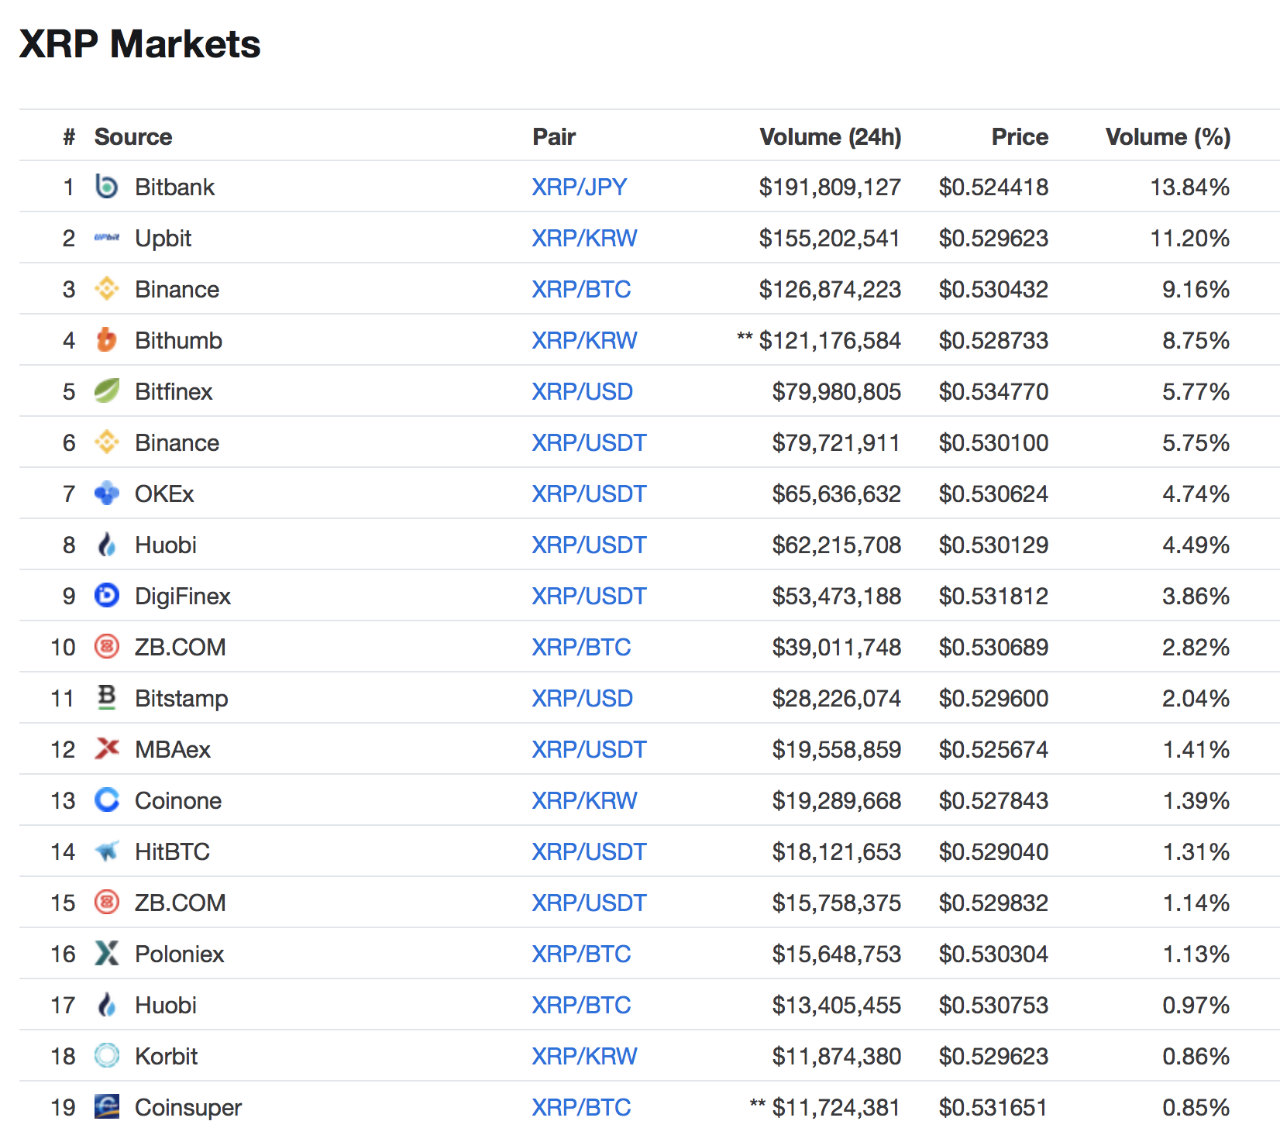Click the Upbit logo icon
Screen dimensions: 1280x1128
point(107,238)
